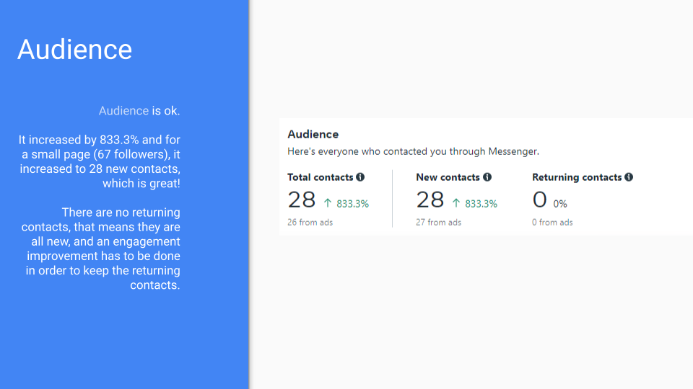Click the 28 figure under New contacts
This screenshot has height=389, width=693.
coord(430,200)
